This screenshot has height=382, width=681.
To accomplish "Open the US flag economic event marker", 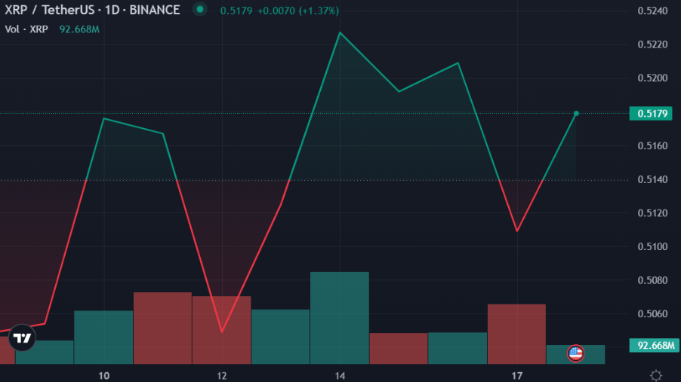I will click(x=575, y=353).
